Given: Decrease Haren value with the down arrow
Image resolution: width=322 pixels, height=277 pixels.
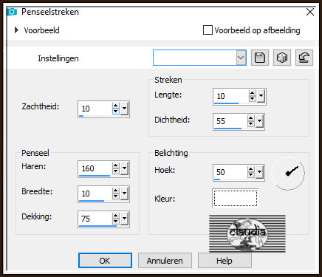Looking at the screenshot, I should click(x=115, y=171).
